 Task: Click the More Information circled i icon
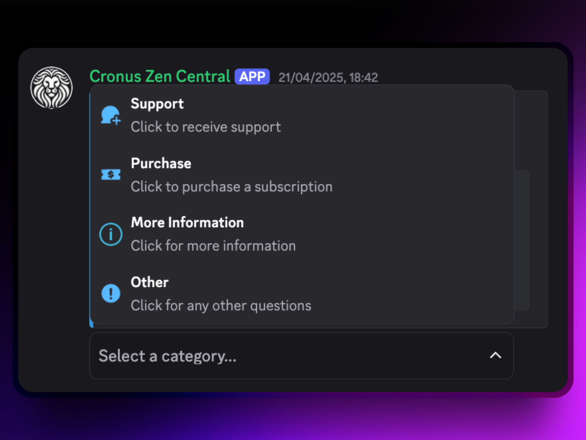(111, 234)
